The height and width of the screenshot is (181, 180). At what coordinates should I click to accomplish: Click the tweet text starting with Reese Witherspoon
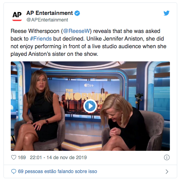pos(89,43)
